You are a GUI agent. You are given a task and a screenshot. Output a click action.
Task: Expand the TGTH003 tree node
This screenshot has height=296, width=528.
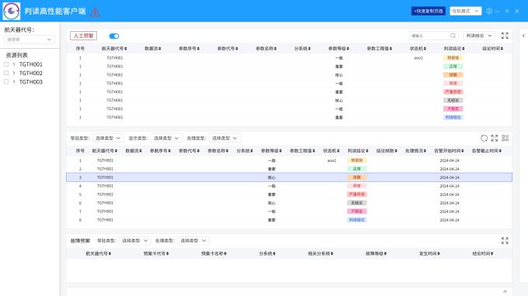coord(14,81)
